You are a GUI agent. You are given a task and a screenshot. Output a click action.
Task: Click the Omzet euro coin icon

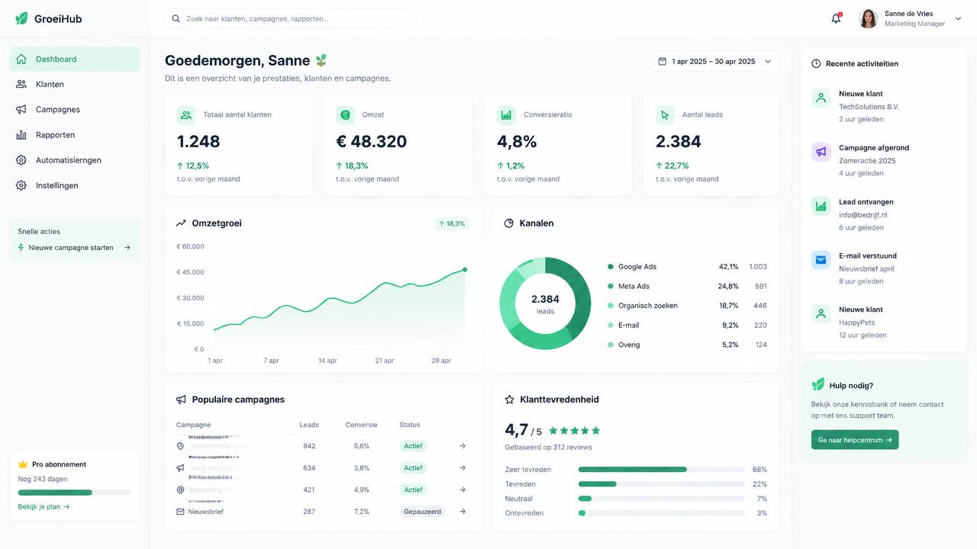point(345,115)
